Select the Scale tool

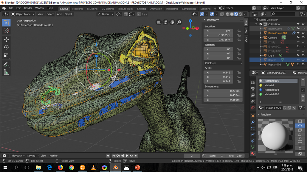6,55
